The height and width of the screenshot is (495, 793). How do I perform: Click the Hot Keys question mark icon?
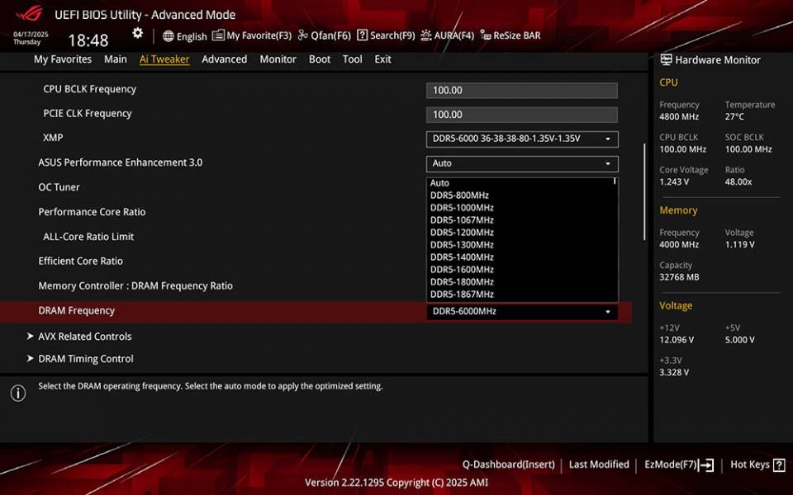[779, 464]
